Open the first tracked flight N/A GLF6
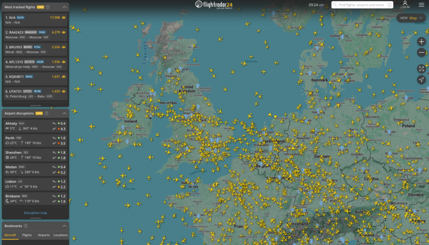Image resolution: width=429 pixels, height=245 pixels. 35,20
